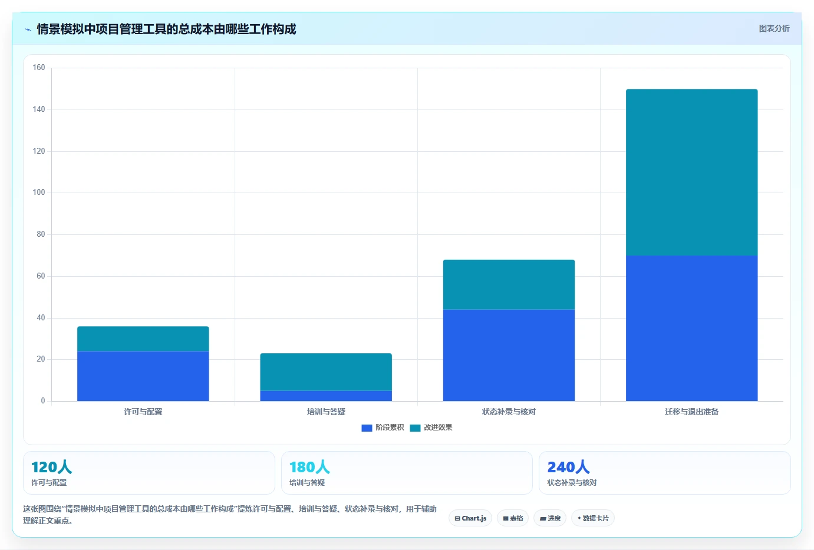
Task: Click teal 改进效果 bar segment for 状态补录与核对
Action: pyautogui.click(x=509, y=284)
